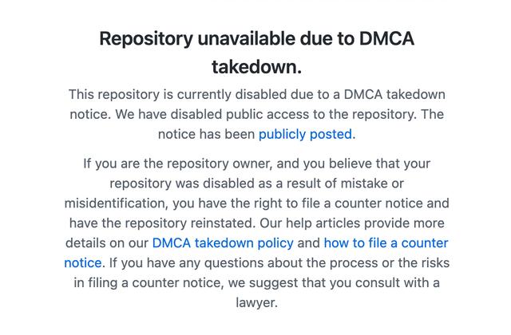This screenshot has height=335, width=511.
Task: Click the word "takedown." in the heading
Action: tap(256, 65)
